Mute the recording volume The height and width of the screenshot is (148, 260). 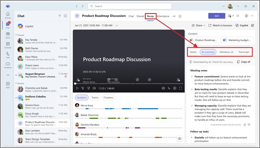point(94,88)
